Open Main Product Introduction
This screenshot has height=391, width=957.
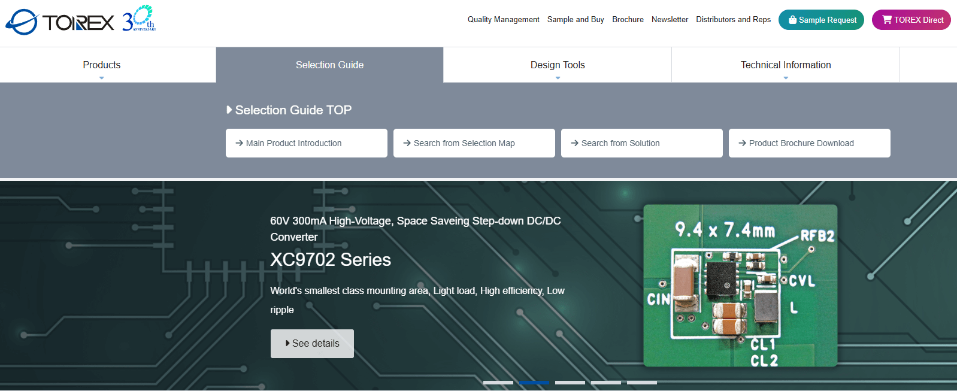tap(307, 143)
